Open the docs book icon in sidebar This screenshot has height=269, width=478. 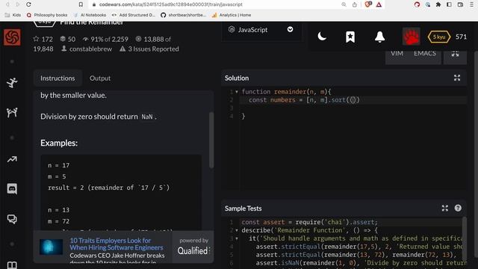coord(12,265)
